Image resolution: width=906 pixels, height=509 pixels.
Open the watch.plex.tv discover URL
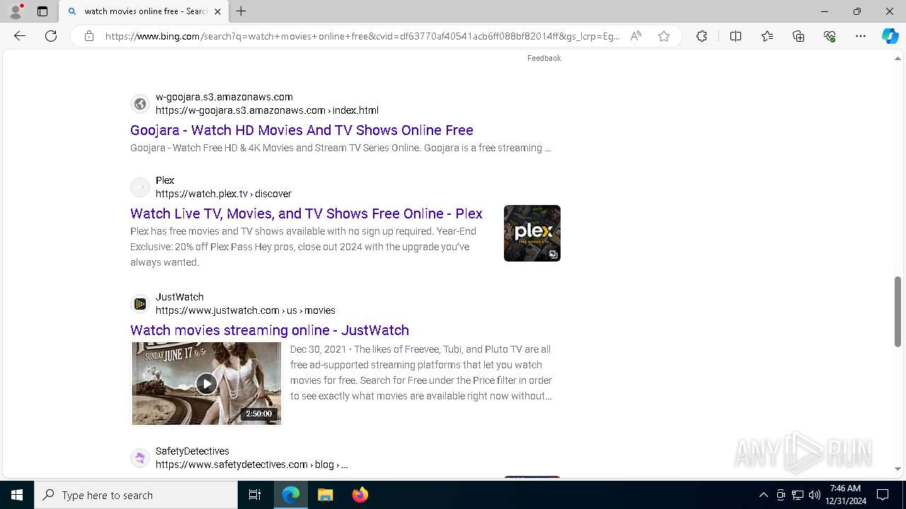pyautogui.click(x=224, y=194)
